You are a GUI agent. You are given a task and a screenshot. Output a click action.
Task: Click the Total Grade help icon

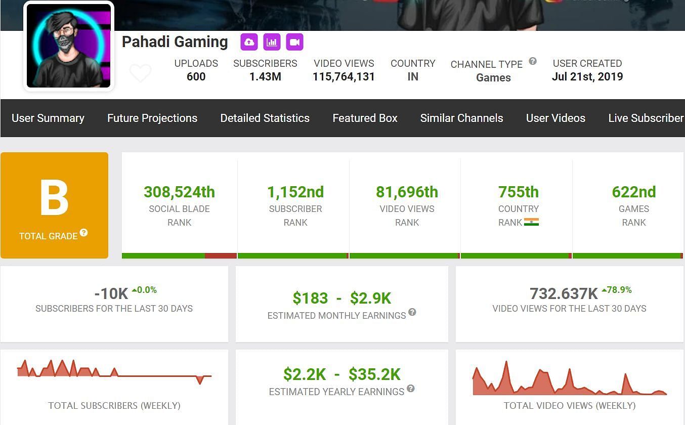point(84,233)
